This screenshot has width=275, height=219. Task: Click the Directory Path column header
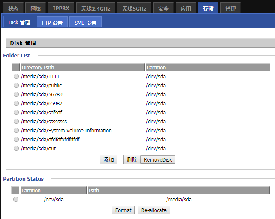click(x=83, y=68)
